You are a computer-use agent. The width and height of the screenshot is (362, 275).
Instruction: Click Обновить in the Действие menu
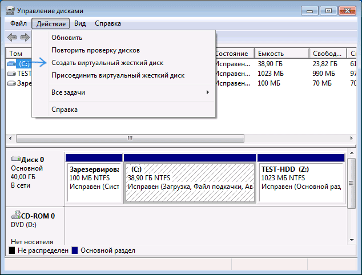tap(67, 38)
